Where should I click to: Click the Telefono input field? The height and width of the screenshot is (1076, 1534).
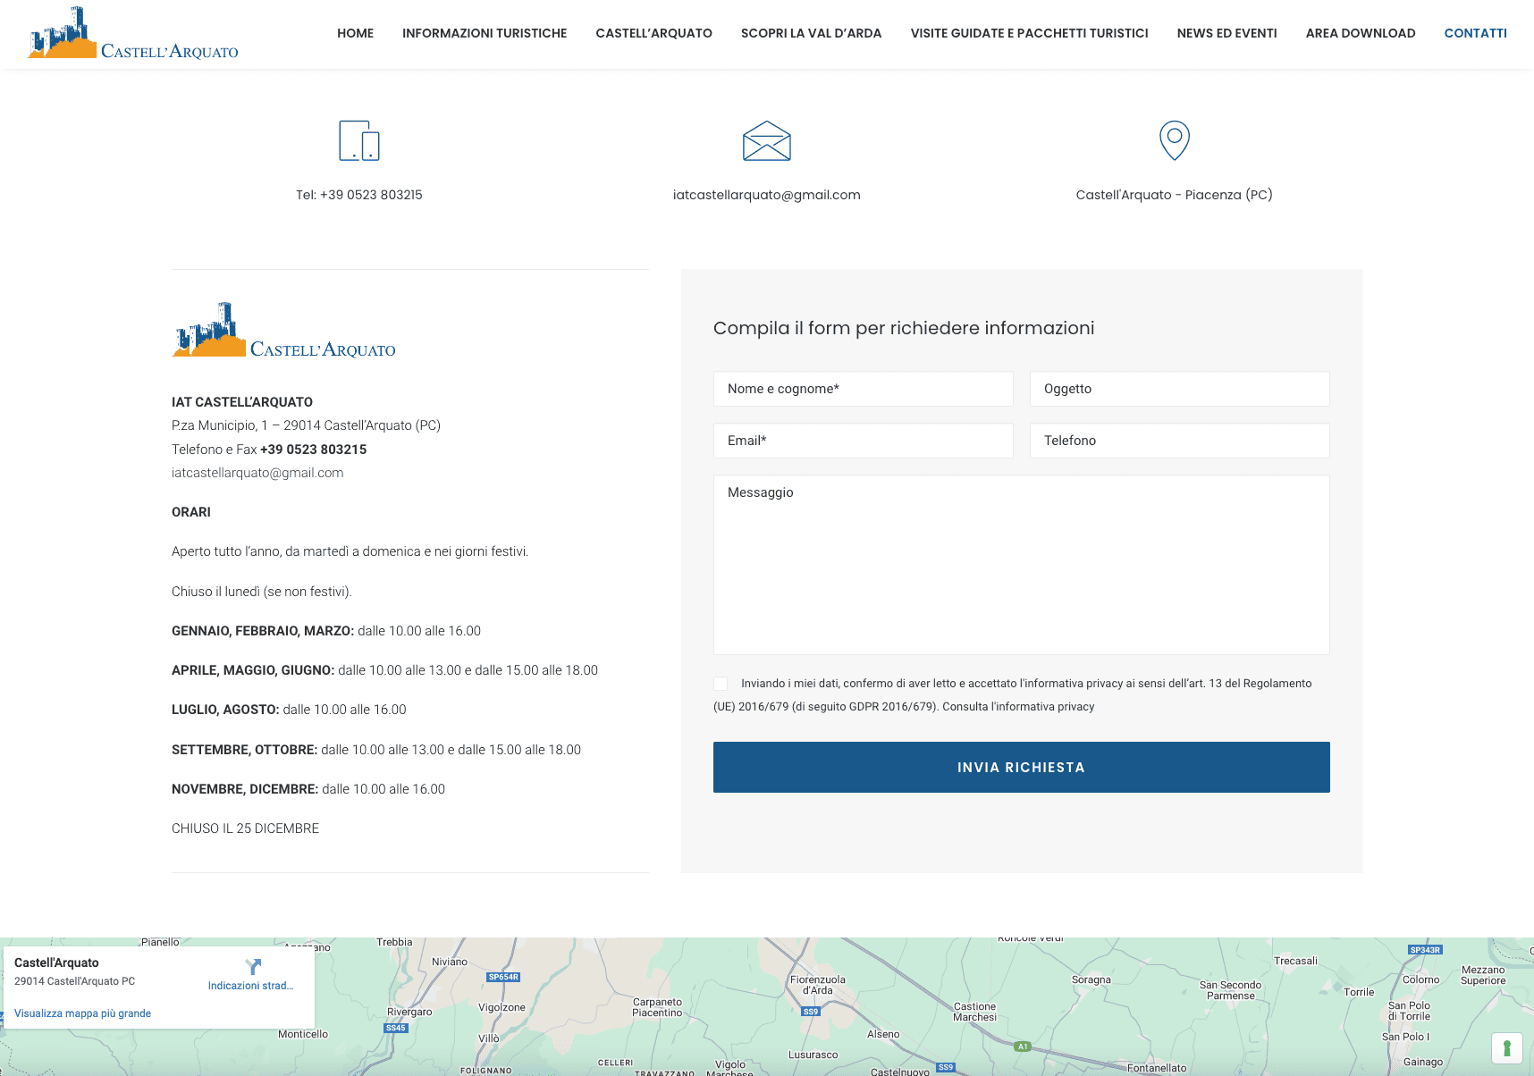coord(1179,441)
